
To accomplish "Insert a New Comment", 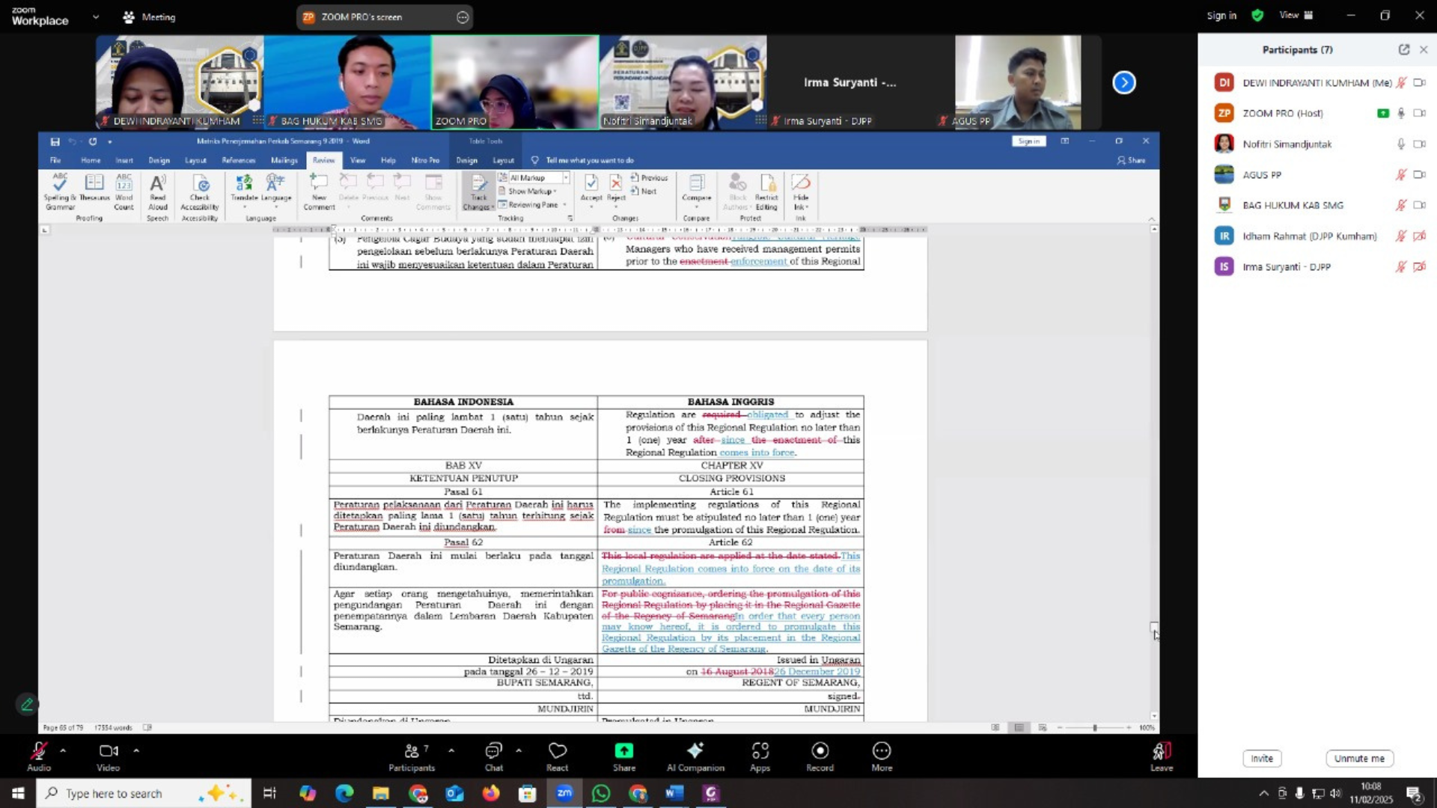I will [x=319, y=192].
